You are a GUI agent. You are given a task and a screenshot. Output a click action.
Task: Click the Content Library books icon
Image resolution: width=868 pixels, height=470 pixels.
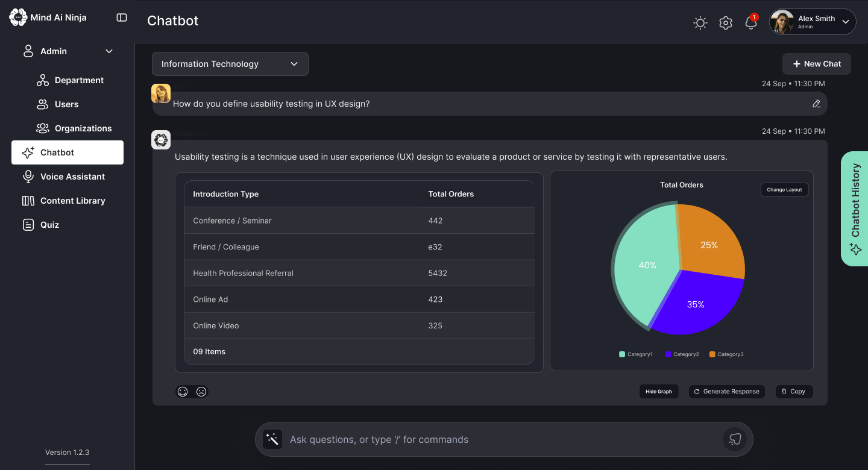click(28, 201)
